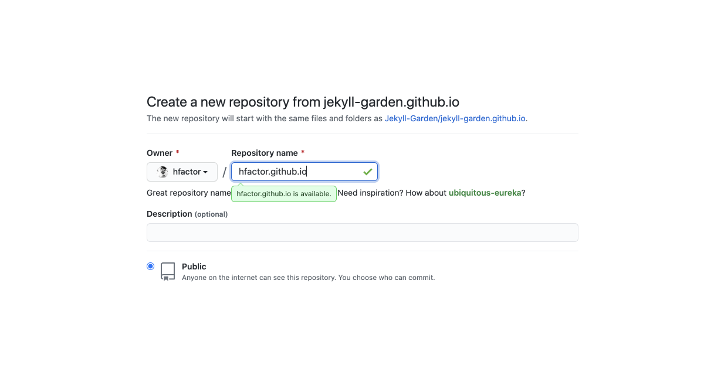Click the 'Repository name' field label
The height and width of the screenshot is (369, 704).
coord(265,153)
